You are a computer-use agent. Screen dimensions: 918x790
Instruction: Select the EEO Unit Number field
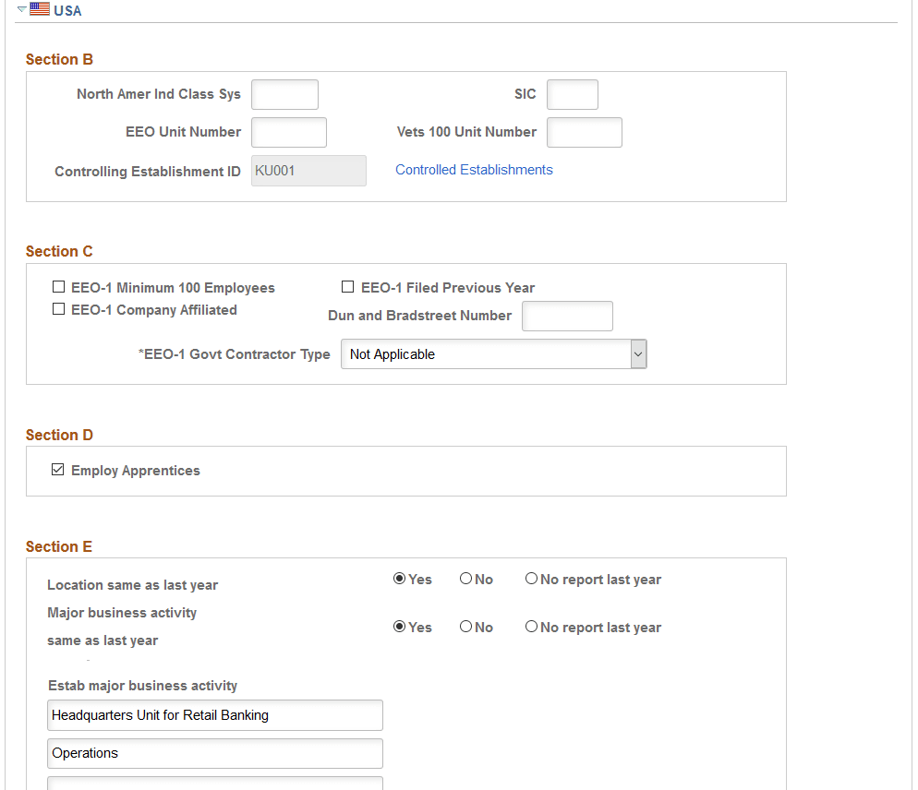tap(289, 132)
